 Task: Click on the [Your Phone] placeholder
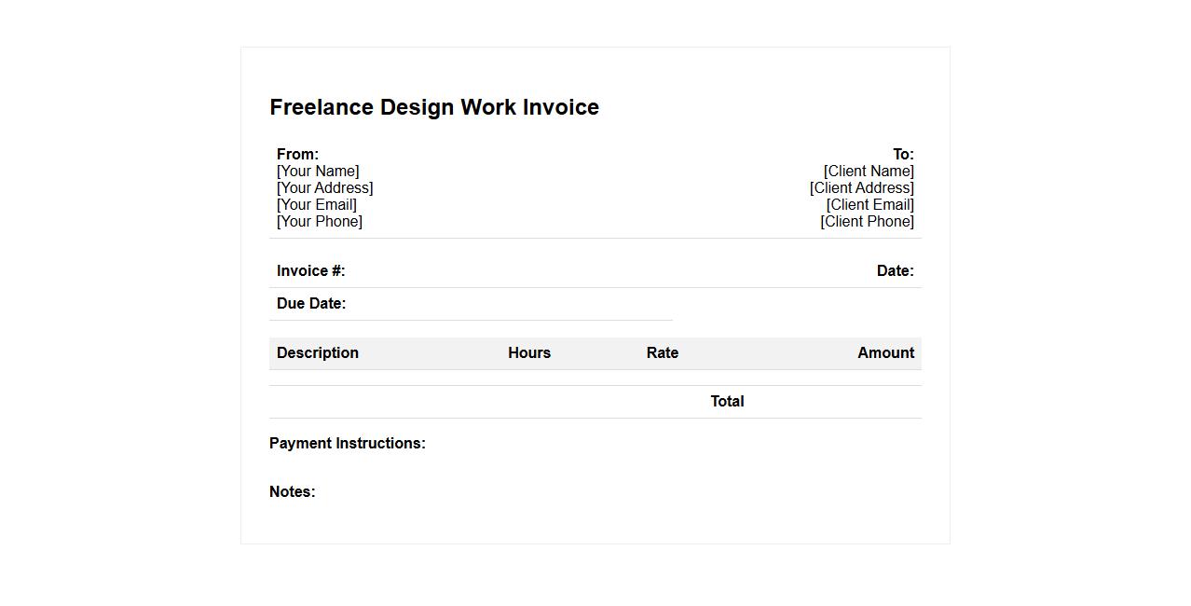pyautogui.click(x=320, y=222)
